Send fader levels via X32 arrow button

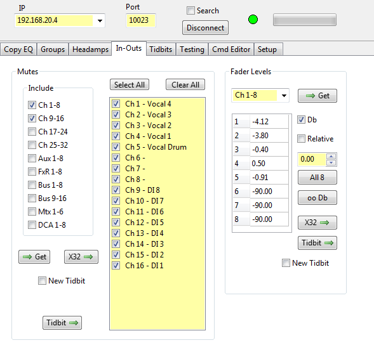click(x=317, y=223)
